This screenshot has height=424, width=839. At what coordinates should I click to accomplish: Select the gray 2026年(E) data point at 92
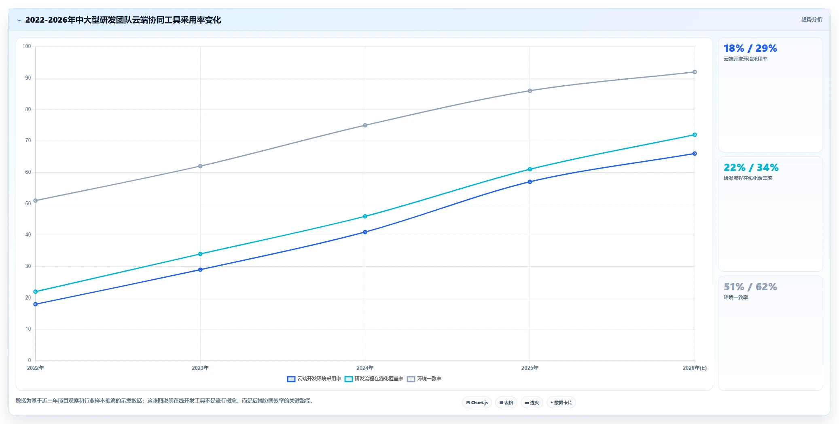(x=695, y=72)
